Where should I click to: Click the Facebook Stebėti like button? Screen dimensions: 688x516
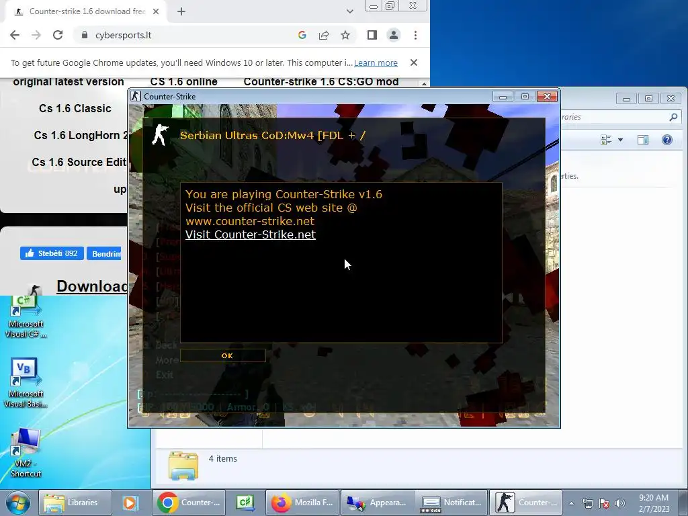point(52,253)
